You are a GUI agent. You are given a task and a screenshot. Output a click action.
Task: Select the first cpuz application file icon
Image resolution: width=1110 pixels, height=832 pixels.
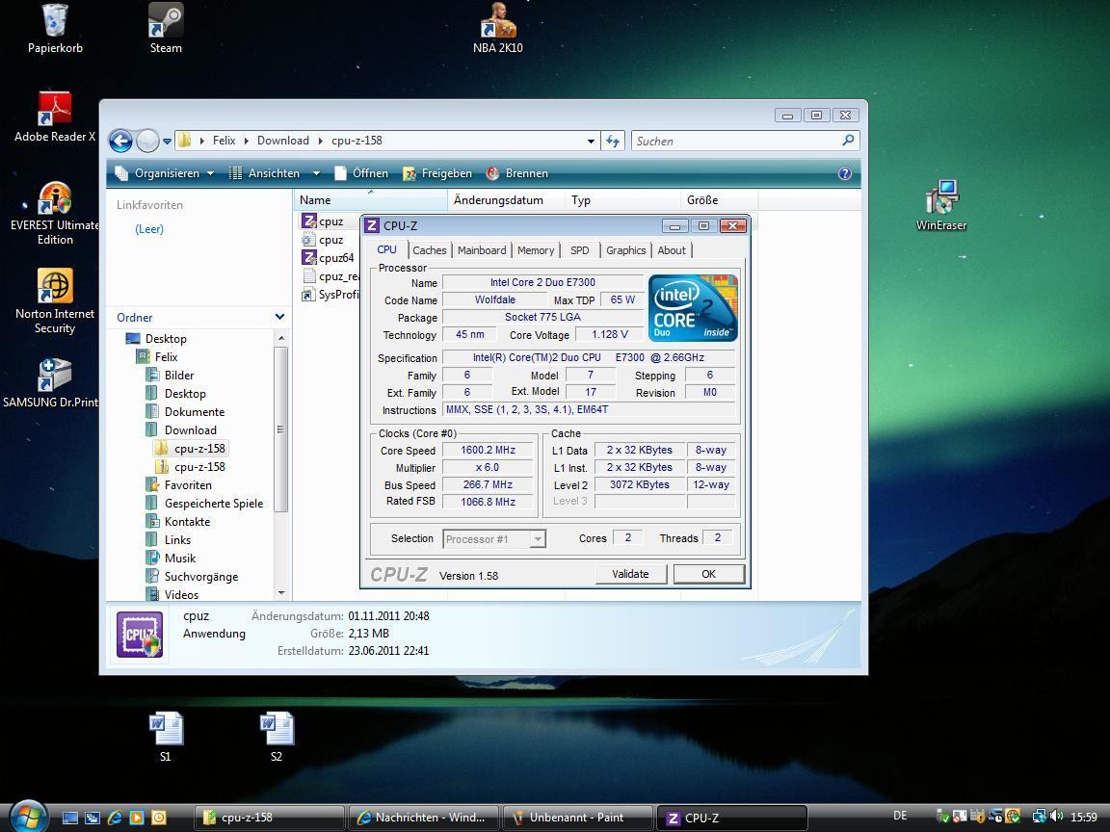[308, 221]
